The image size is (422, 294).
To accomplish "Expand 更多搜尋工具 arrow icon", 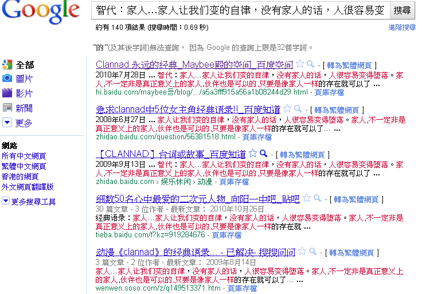I will click(6, 201).
